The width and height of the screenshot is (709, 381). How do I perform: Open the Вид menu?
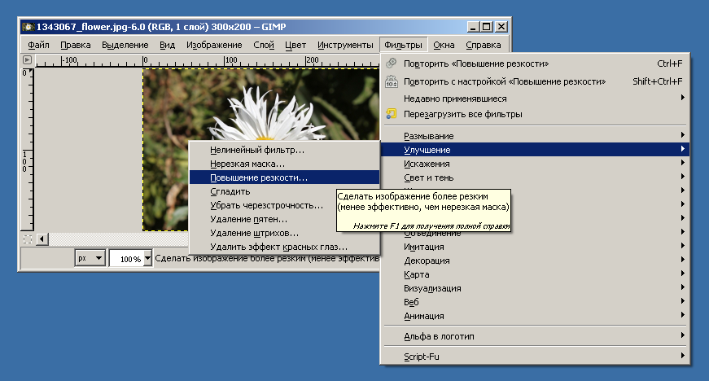tap(168, 45)
